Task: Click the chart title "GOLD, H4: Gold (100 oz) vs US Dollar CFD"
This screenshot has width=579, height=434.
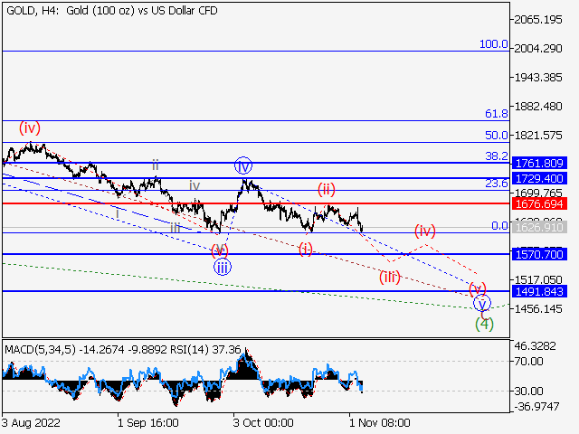Action: point(112,11)
